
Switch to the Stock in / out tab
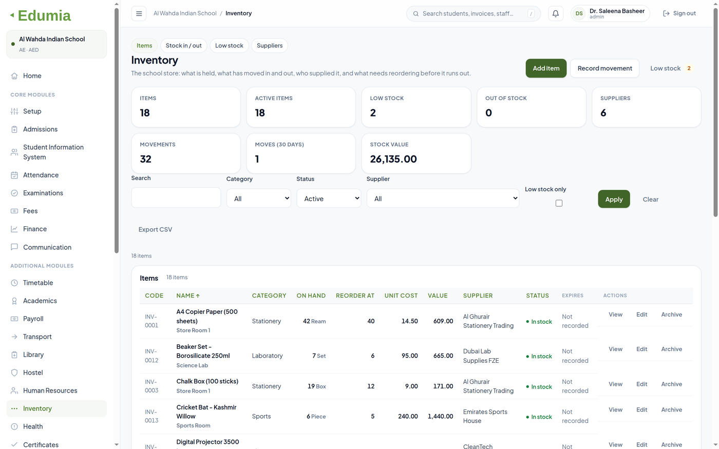pos(184,46)
